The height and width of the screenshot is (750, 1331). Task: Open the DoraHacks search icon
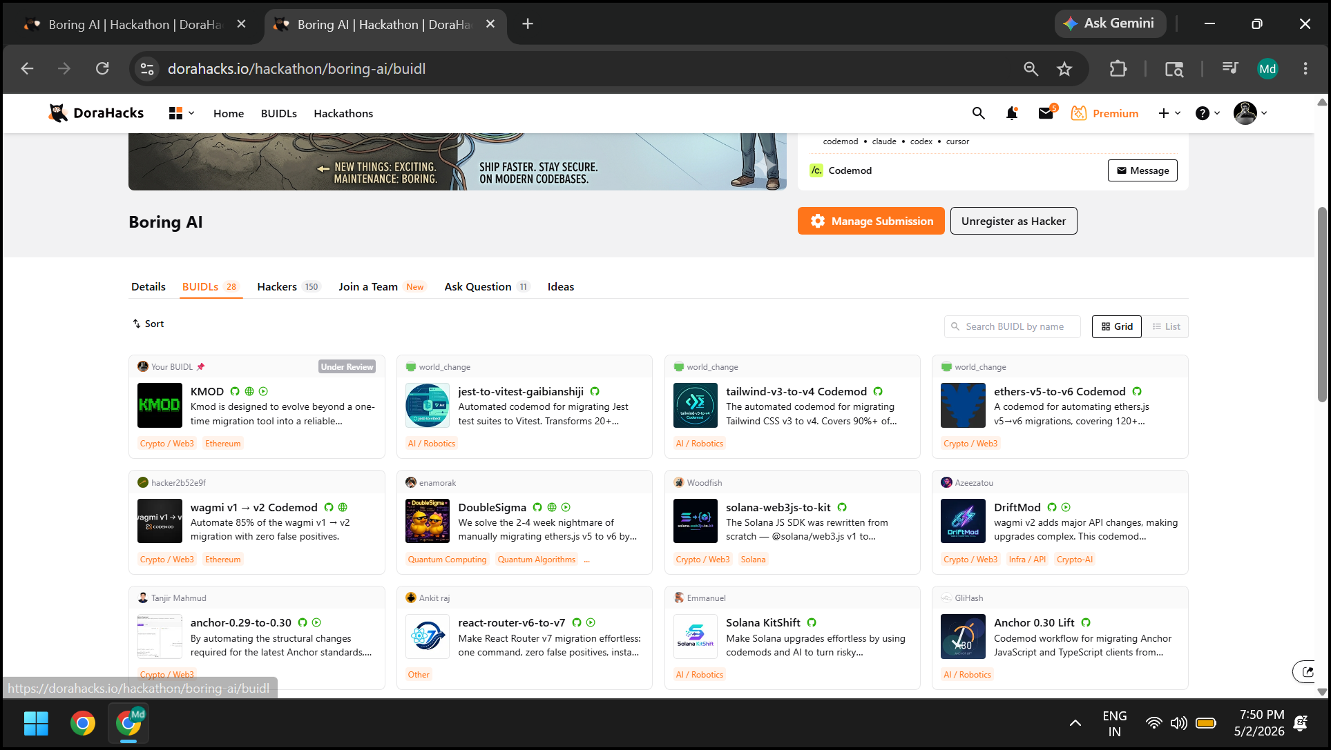pyautogui.click(x=978, y=113)
